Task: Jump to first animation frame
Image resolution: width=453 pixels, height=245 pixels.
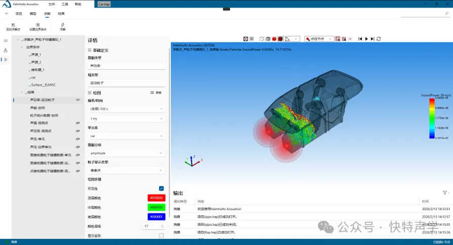Action: click(360, 38)
